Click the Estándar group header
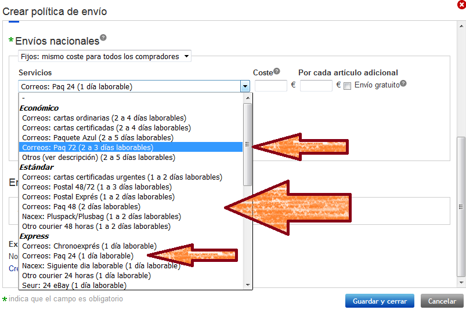 [x=36, y=167]
